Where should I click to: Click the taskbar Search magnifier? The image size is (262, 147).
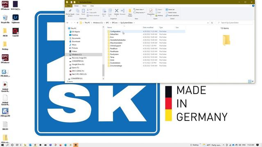[7, 145]
